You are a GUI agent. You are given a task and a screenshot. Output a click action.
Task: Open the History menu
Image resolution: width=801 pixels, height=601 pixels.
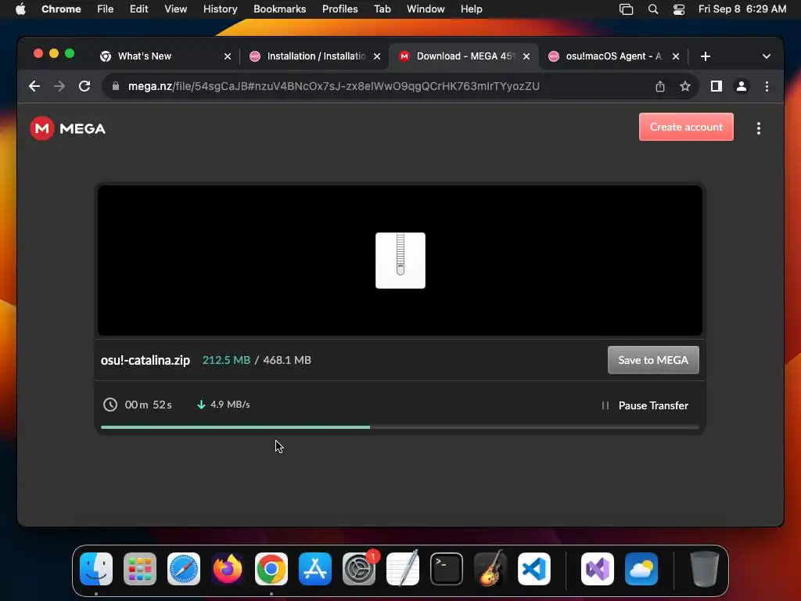[220, 9]
